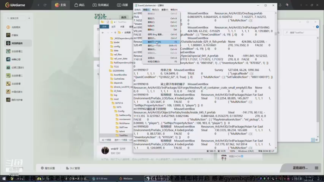The width and height of the screenshot is (324, 182).
Task: Select 古剑奇谭二 in game list
Action: pos(15,76)
